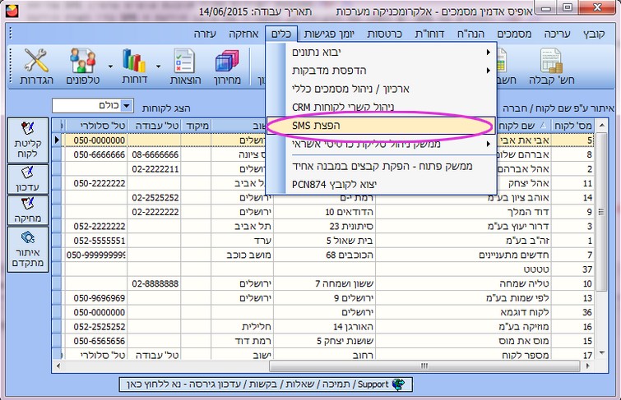This screenshot has height=400, width=621.
Task: Open the מחירון price list cubes icon
Action: click(227, 66)
